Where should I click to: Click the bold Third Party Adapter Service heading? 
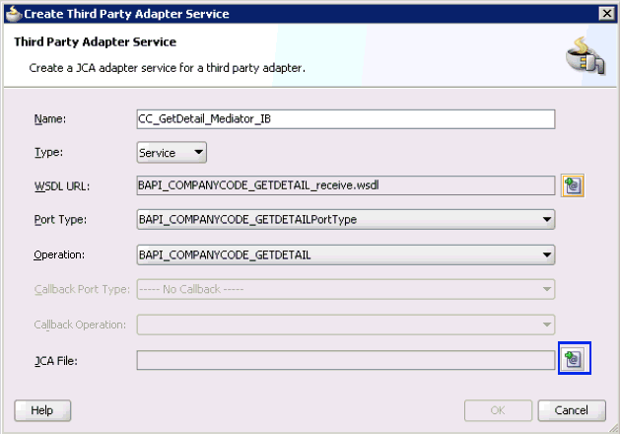tap(95, 42)
